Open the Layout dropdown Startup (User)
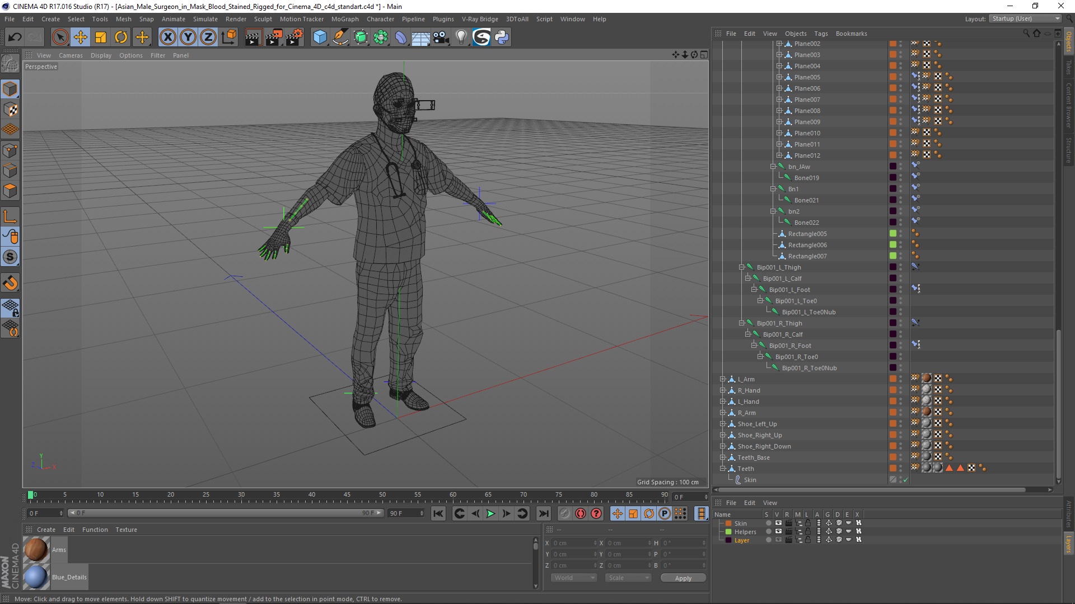 (1026, 18)
